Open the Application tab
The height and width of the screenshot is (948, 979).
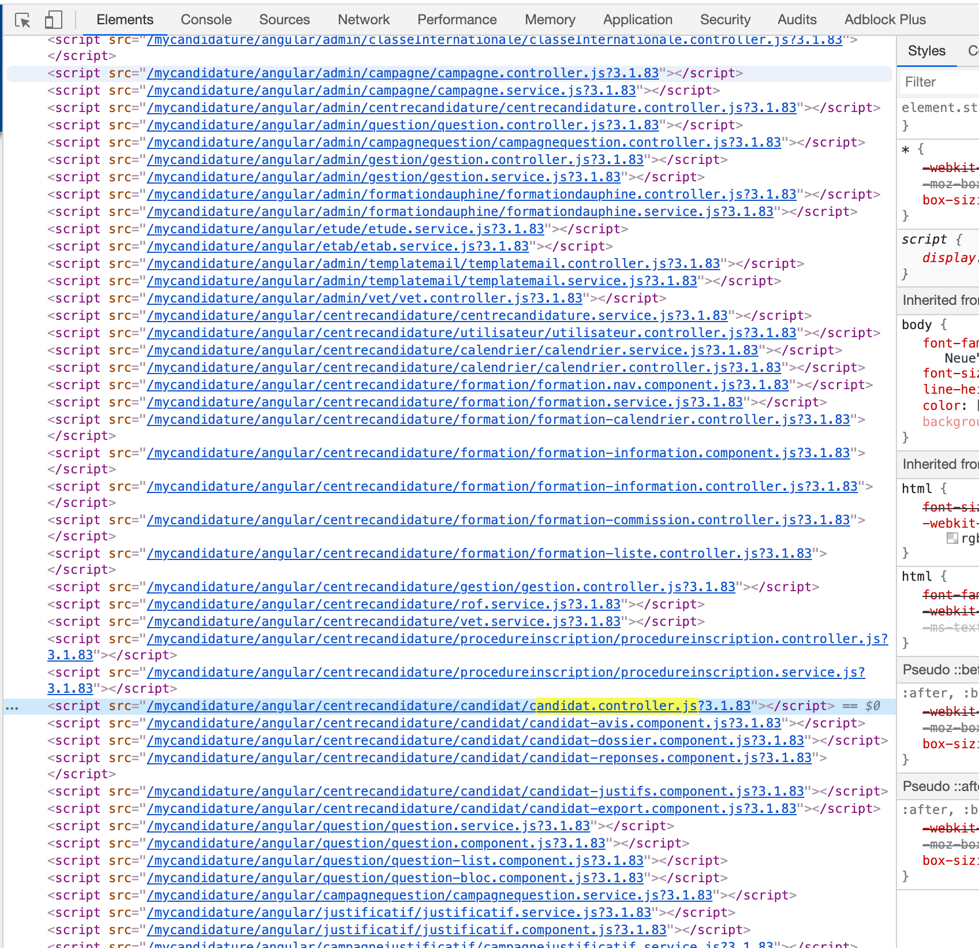tap(637, 20)
